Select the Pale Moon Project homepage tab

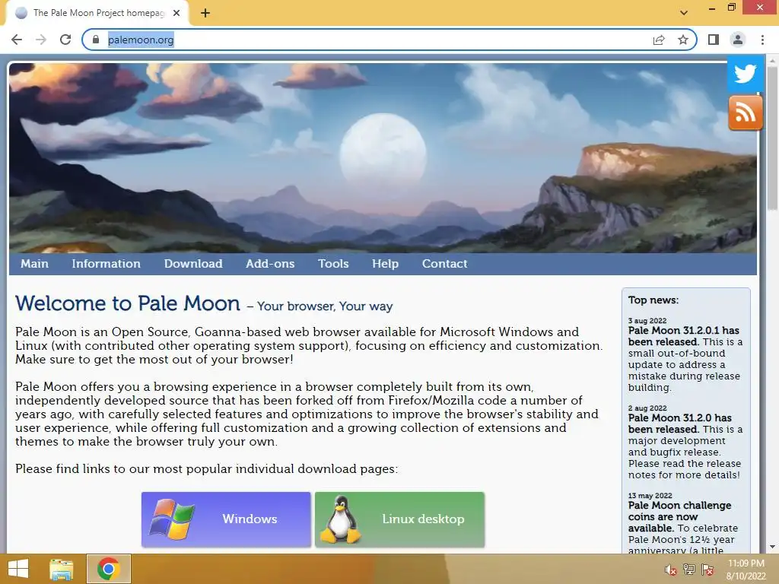click(97, 13)
